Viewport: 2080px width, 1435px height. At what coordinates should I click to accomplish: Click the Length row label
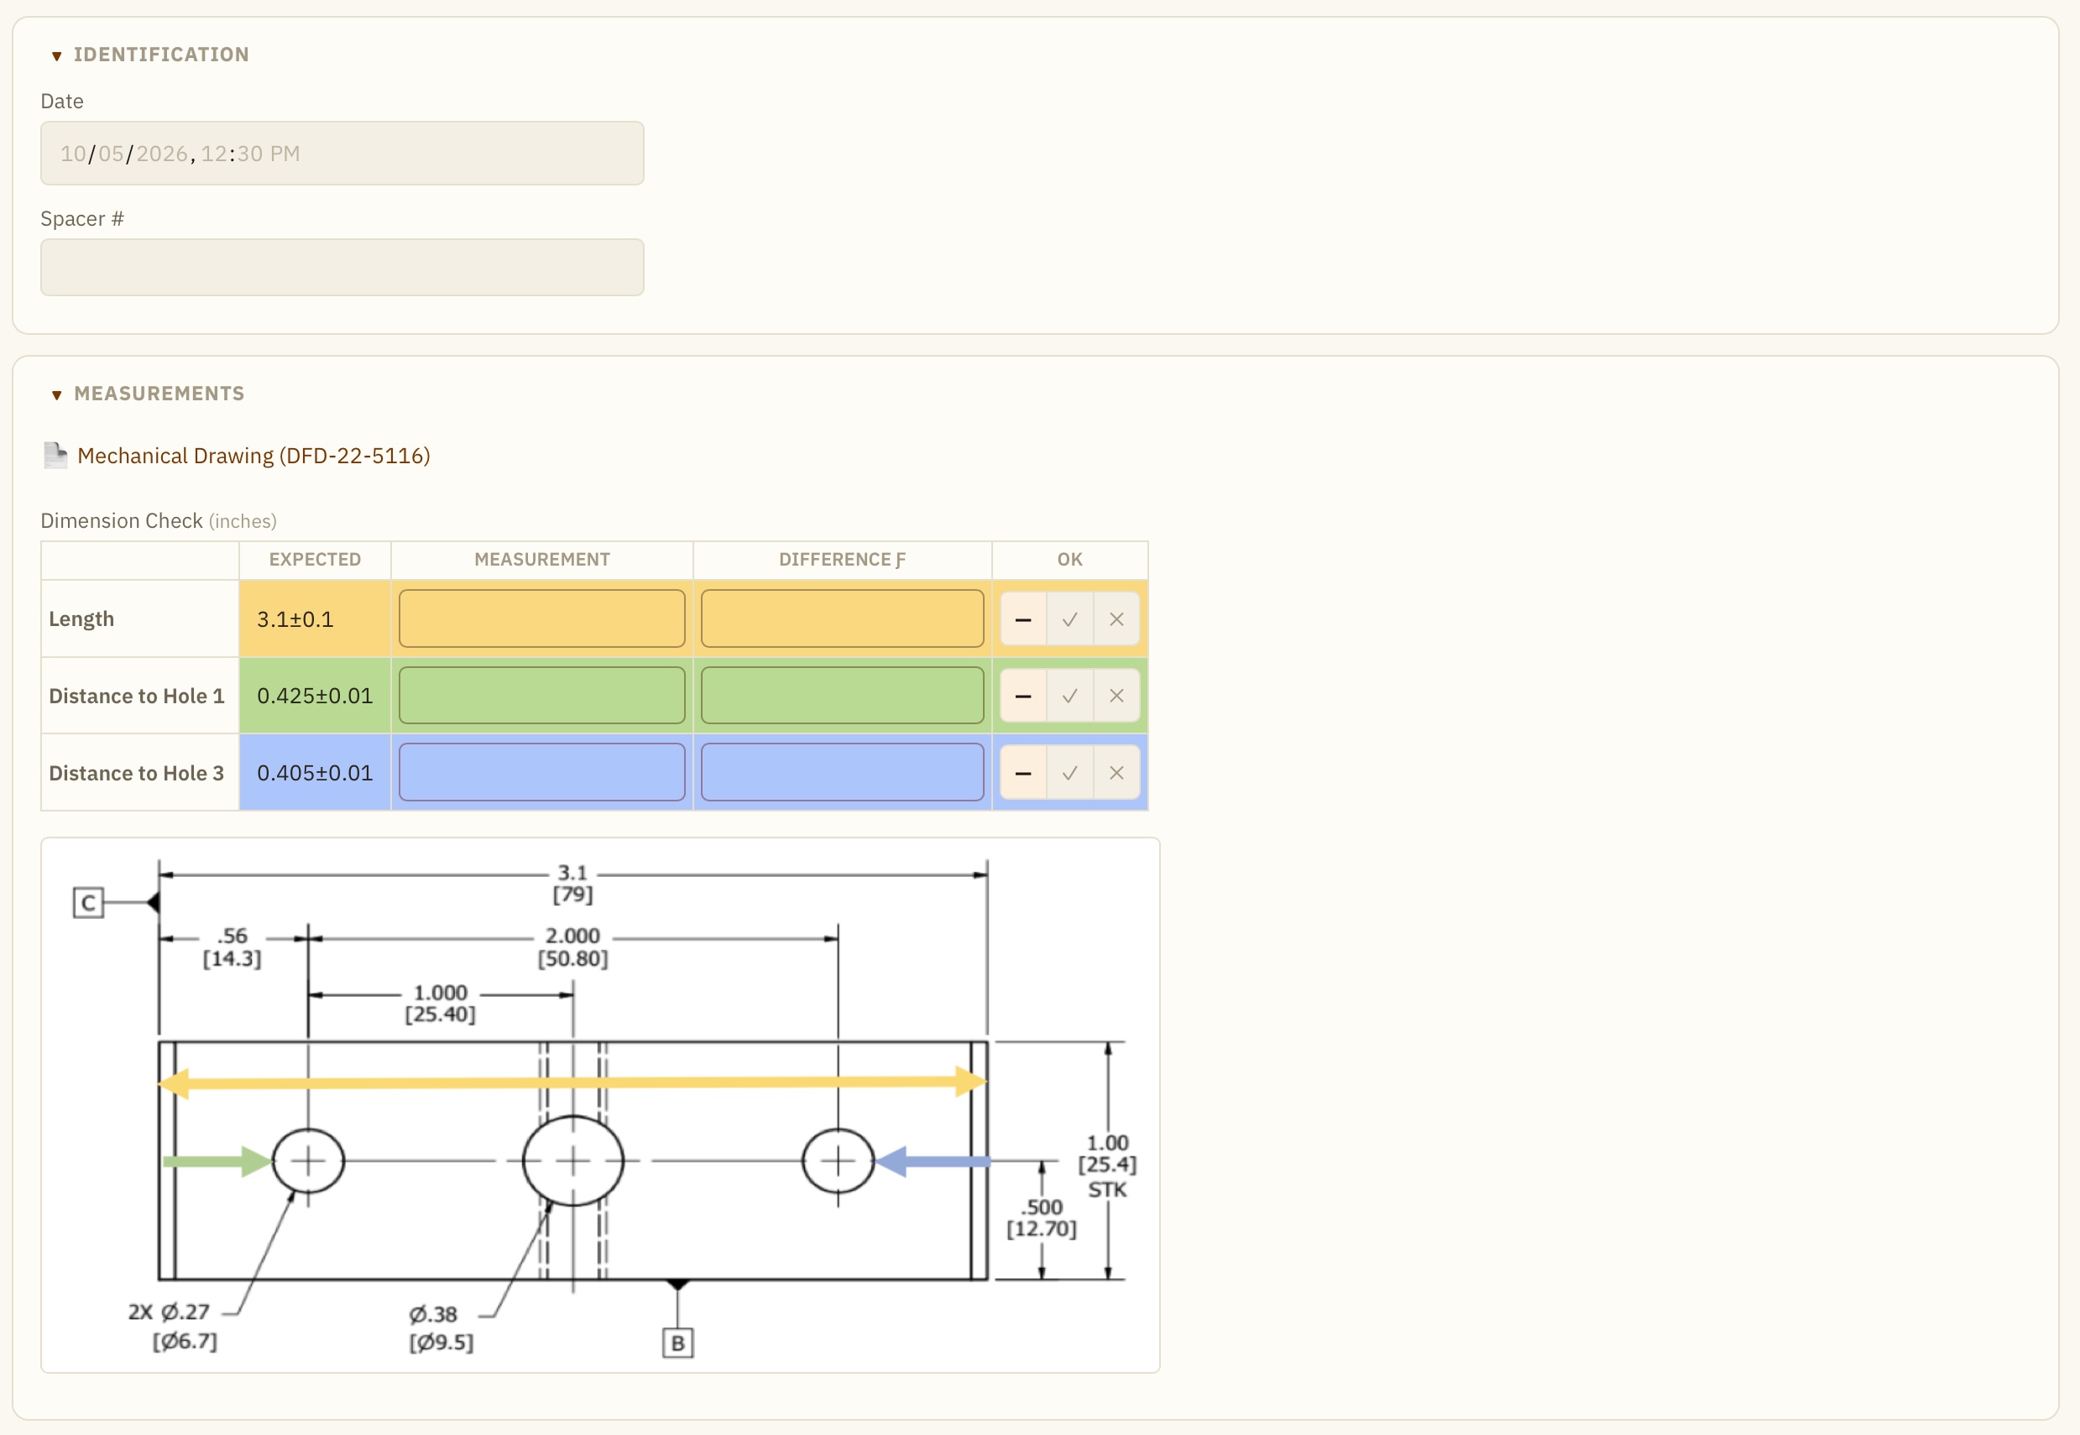click(x=81, y=619)
